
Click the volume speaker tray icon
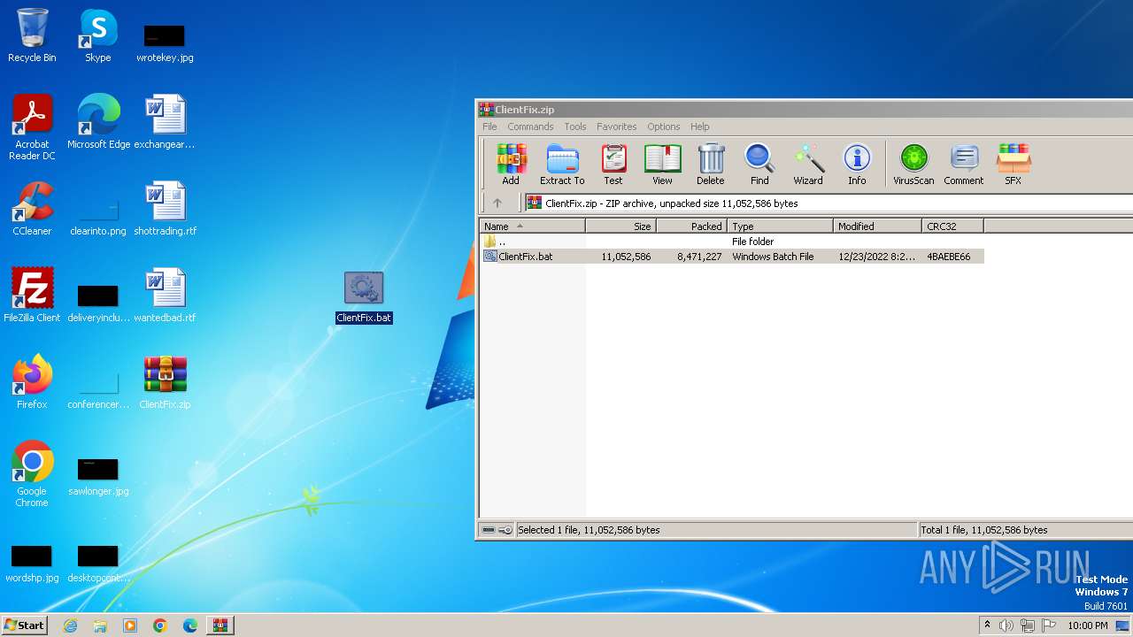1006,625
